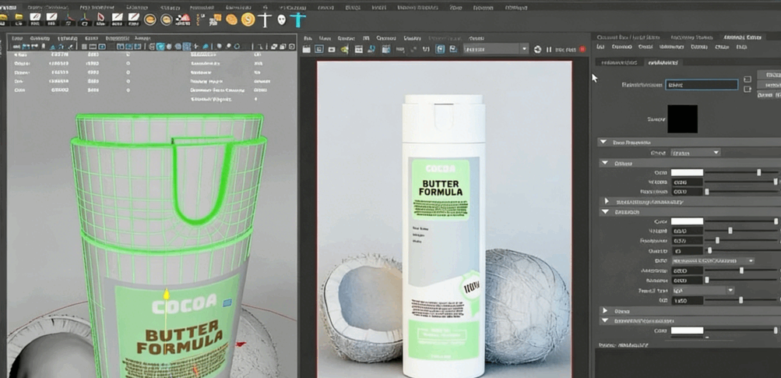Click the material name input field
This screenshot has height=378, width=781.
click(x=702, y=84)
